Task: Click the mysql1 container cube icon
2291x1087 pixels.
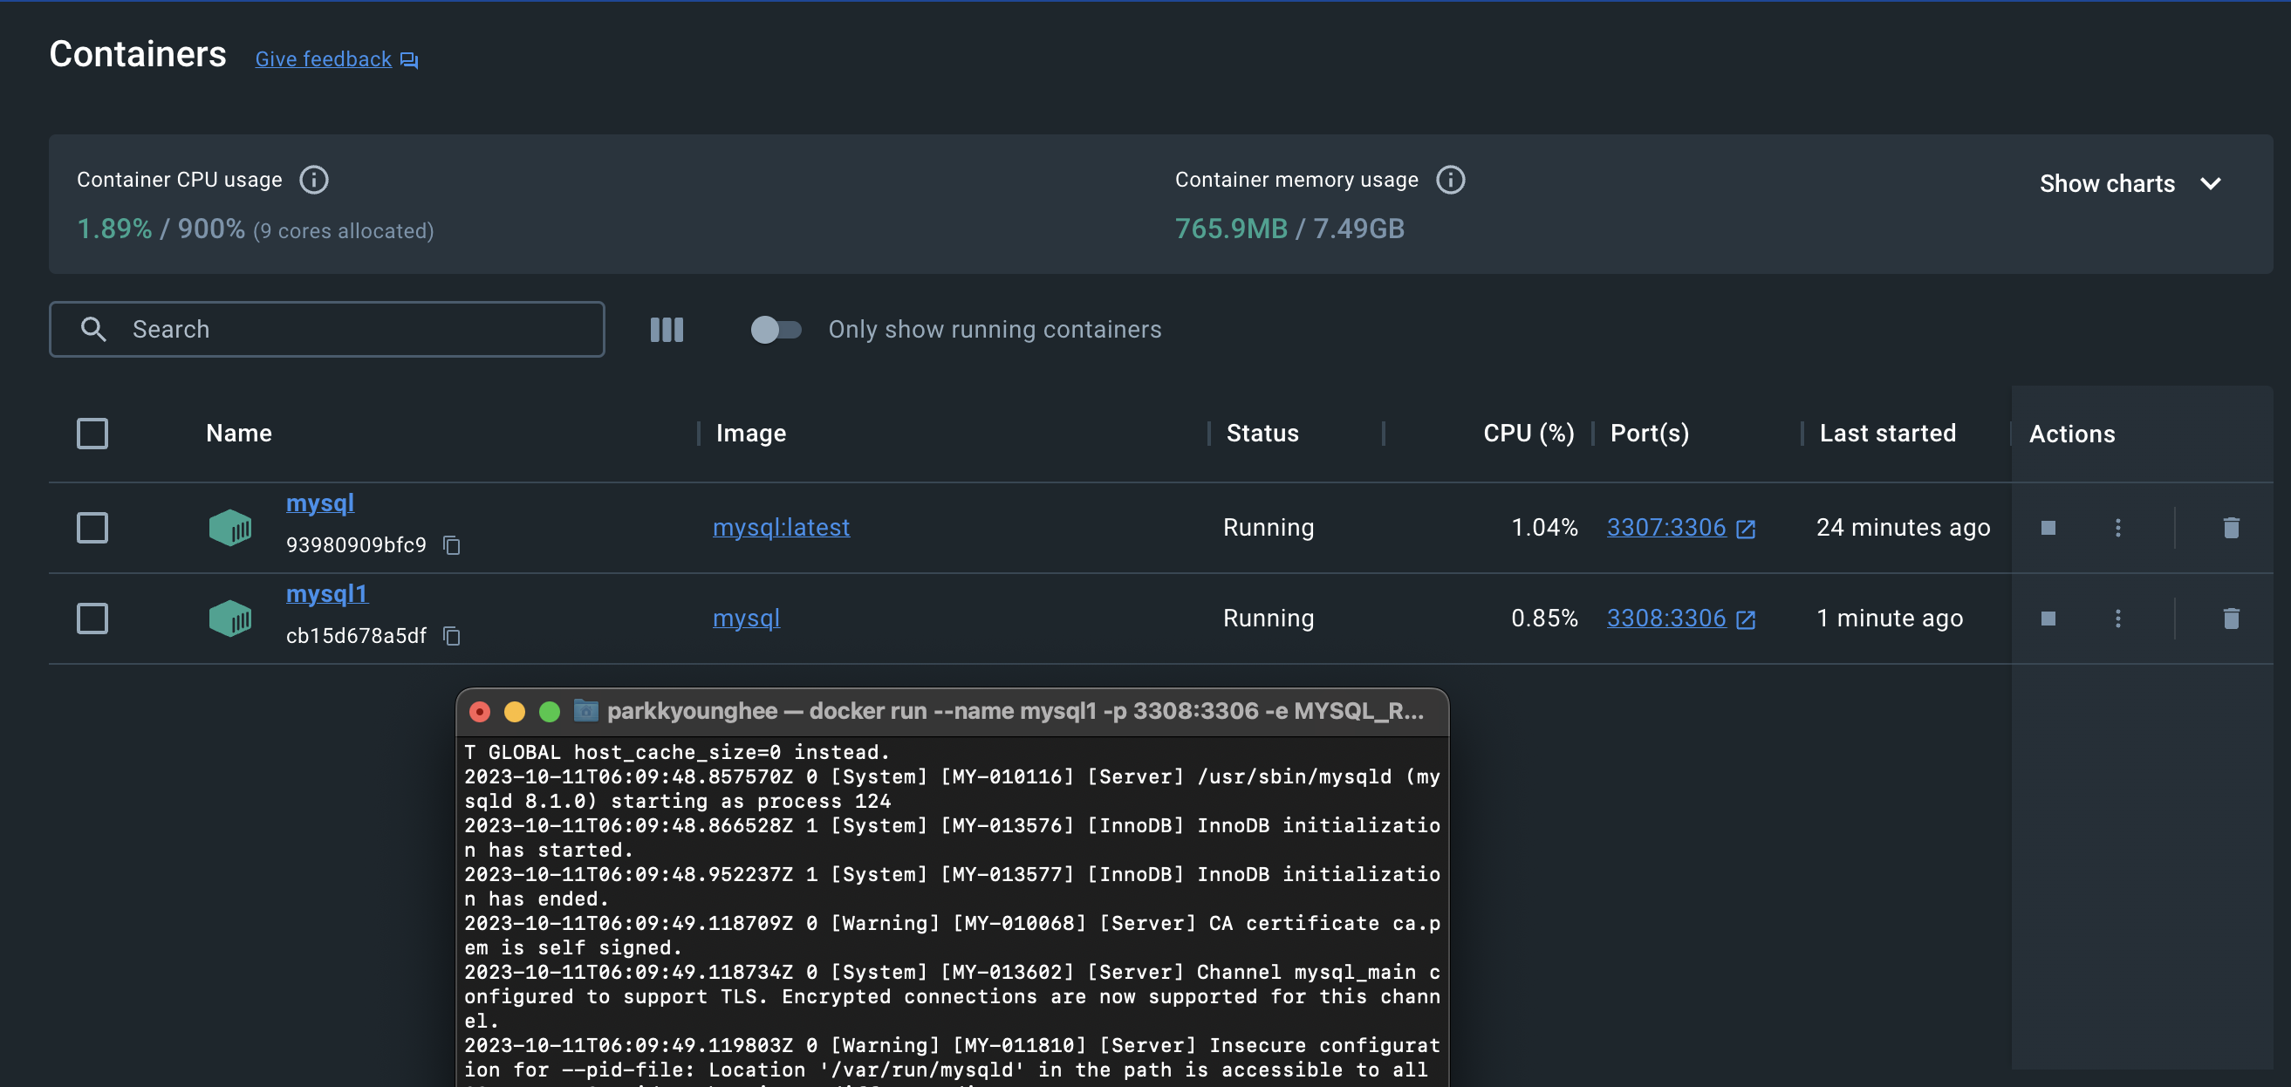Action: click(230, 619)
